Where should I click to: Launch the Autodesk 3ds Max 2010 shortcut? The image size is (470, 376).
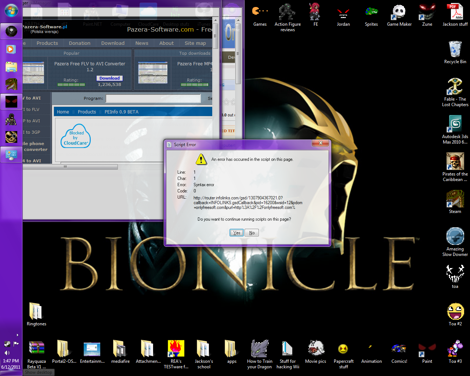coord(455,130)
